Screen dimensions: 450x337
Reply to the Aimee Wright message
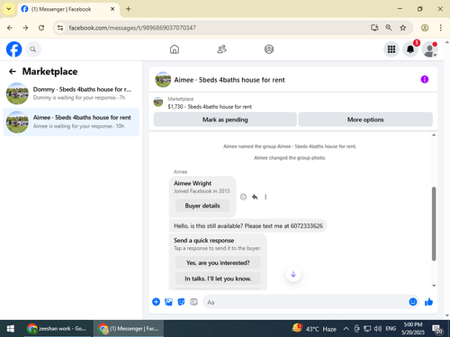255,197
